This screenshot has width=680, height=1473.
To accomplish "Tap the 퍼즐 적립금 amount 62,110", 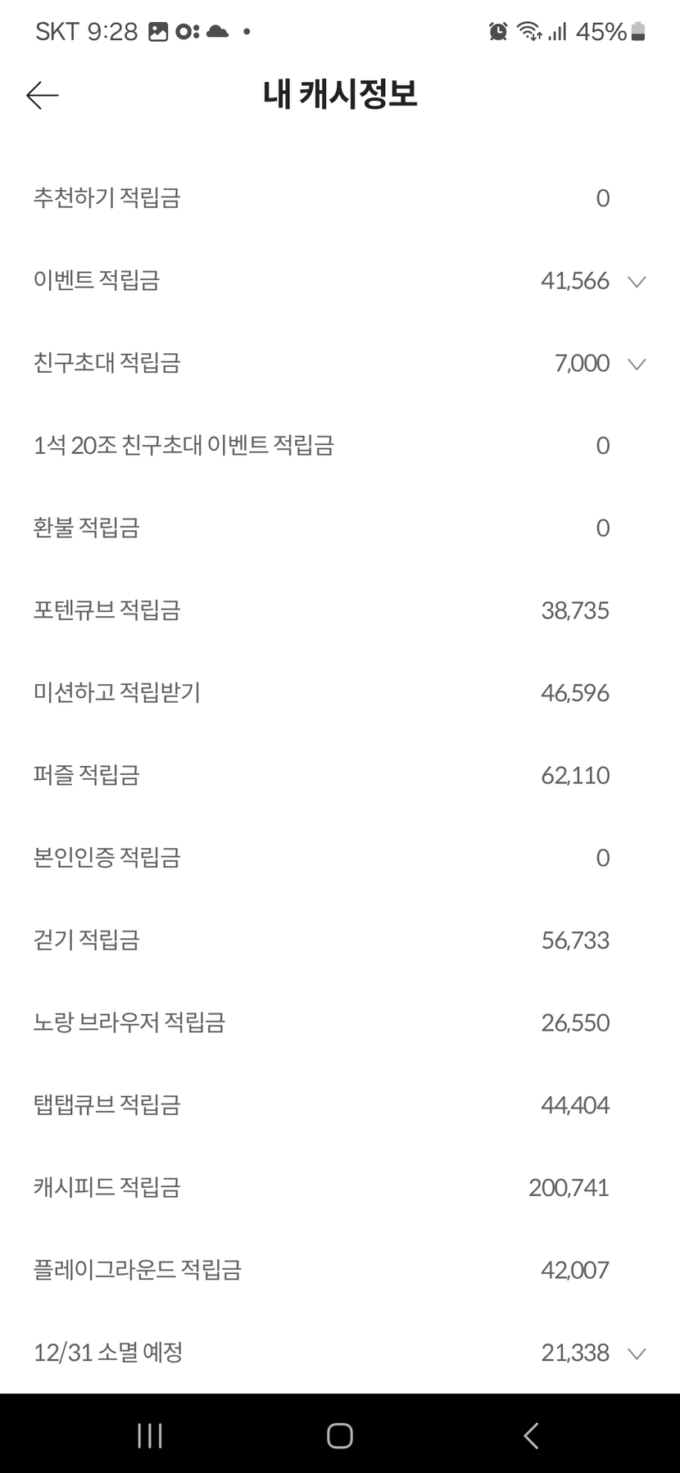I will pyautogui.click(x=575, y=775).
